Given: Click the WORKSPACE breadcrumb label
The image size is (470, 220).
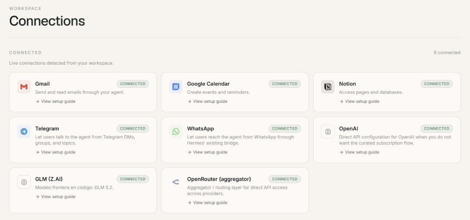Looking at the screenshot, I should click(25, 8).
